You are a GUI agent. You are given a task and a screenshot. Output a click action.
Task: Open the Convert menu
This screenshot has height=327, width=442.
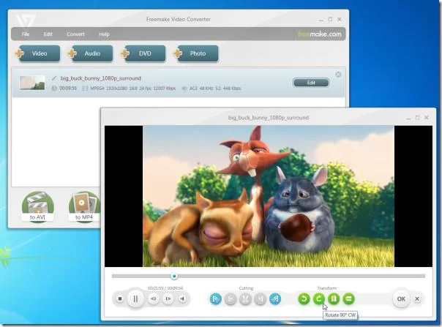point(75,34)
